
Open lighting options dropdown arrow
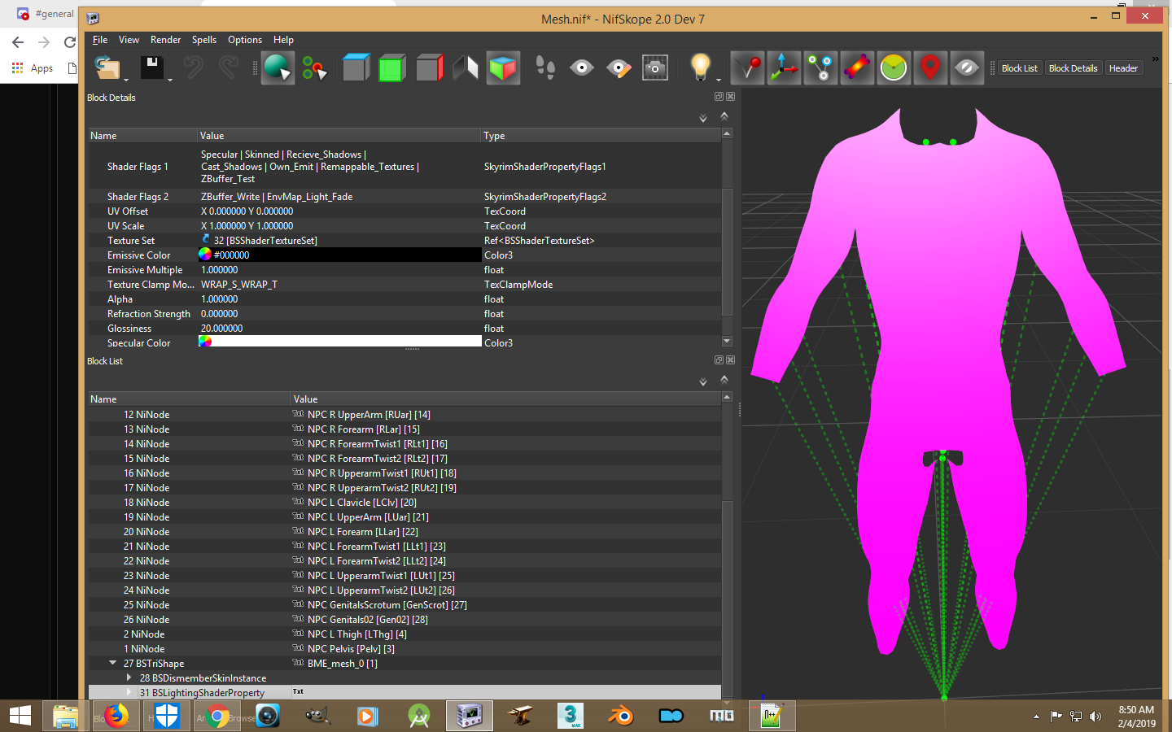[x=719, y=80]
